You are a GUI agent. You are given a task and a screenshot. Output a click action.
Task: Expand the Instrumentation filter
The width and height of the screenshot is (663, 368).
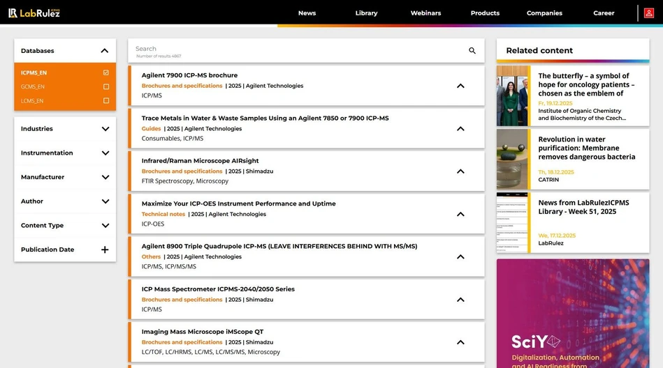[105, 153]
